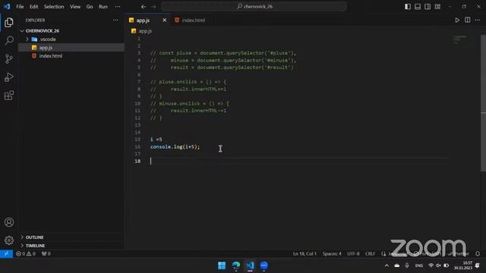Click the app.js breadcrumb
Screen dimensions: 486x273
click(x=142, y=31)
